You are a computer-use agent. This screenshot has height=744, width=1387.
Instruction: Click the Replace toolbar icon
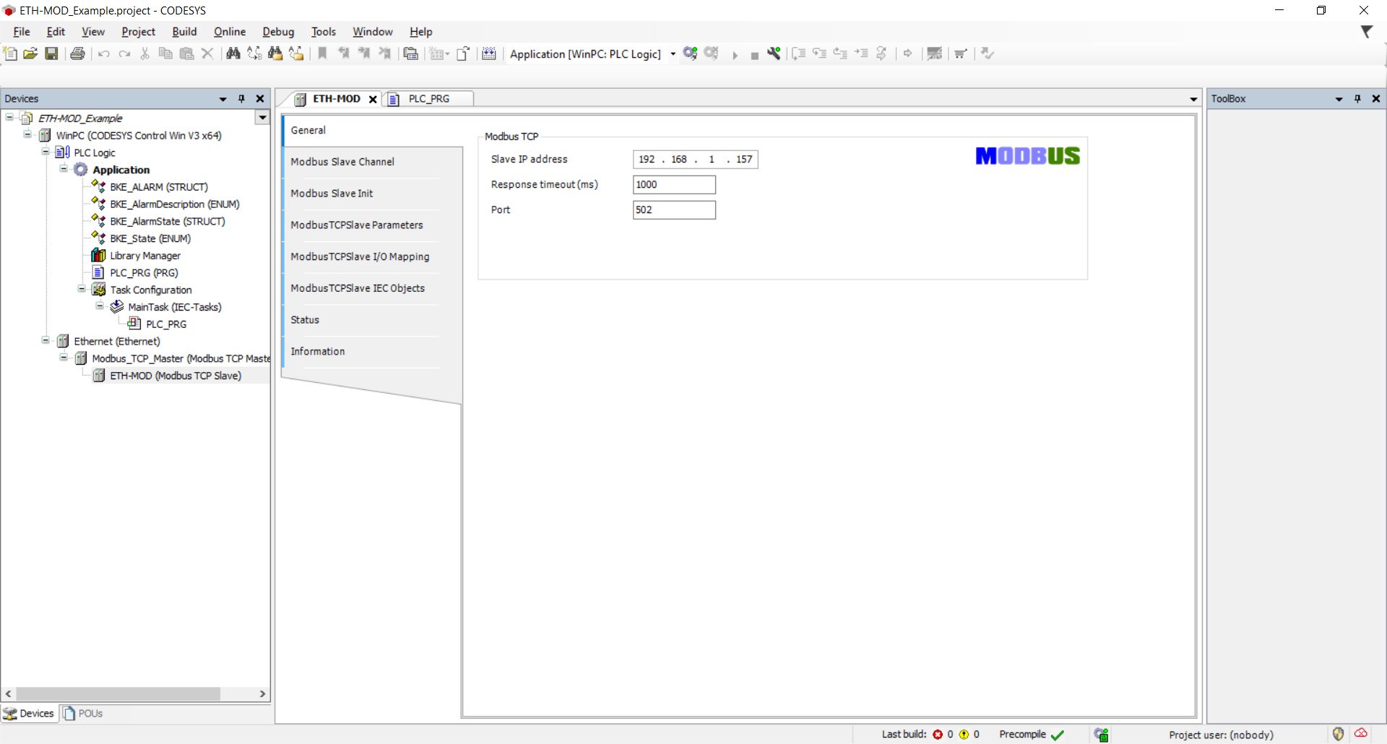254,53
